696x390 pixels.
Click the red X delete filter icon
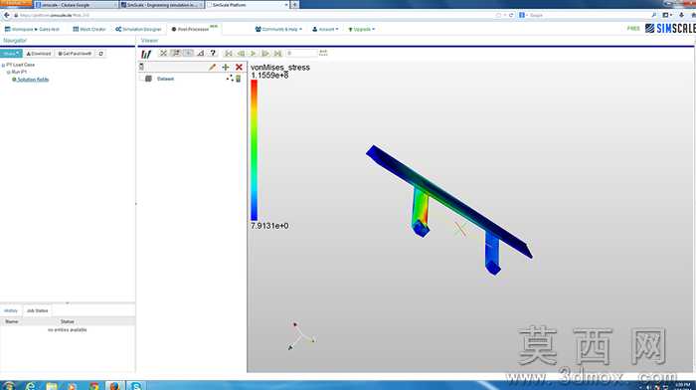point(239,67)
